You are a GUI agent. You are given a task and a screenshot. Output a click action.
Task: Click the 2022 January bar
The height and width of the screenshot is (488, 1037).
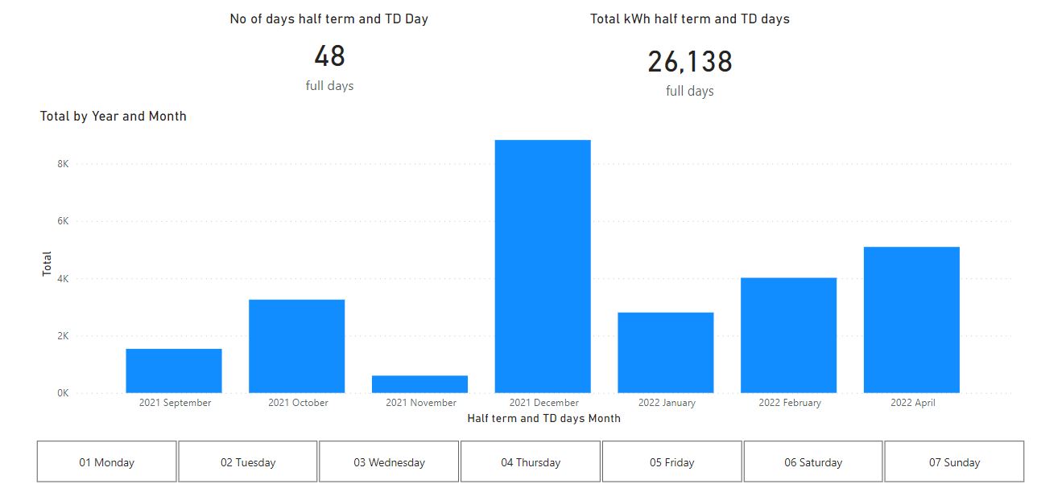point(666,353)
